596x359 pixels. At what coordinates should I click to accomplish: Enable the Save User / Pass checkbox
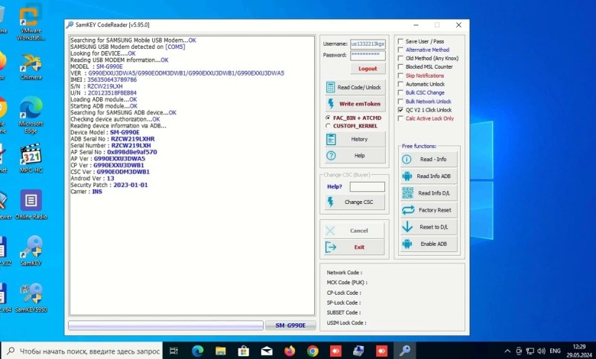tap(401, 41)
